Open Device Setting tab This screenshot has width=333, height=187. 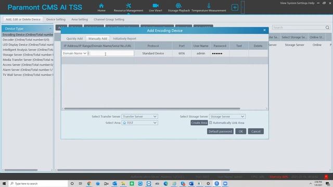pyautogui.click(x=56, y=19)
